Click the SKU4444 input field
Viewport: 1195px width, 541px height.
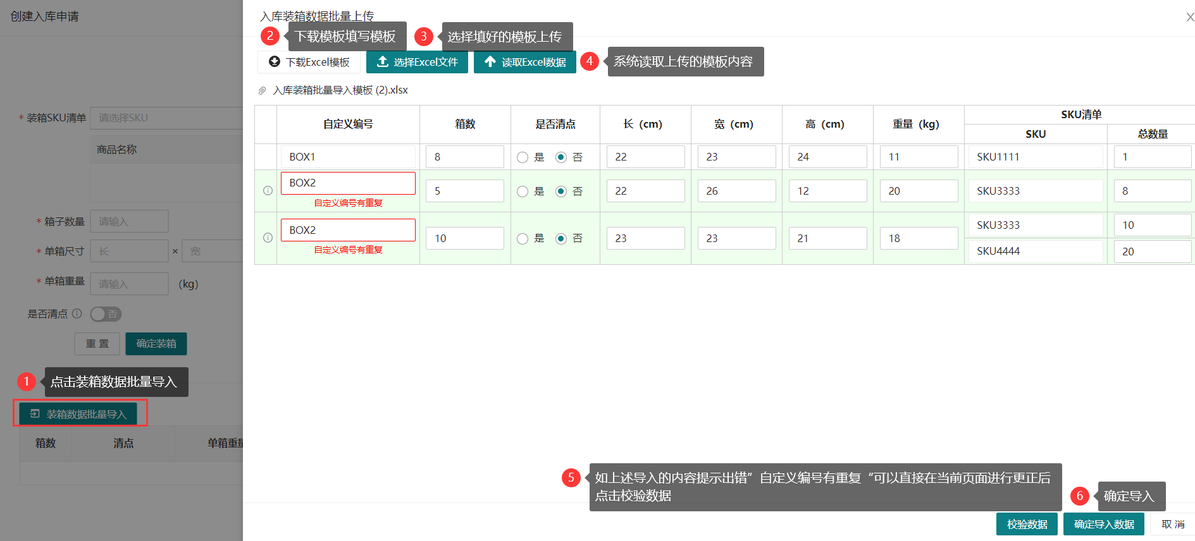[1035, 252]
